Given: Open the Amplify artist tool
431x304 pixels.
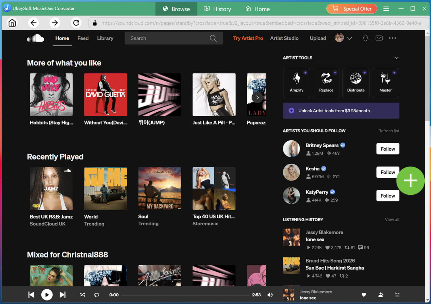Looking at the screenshot, I should (297, 83).
